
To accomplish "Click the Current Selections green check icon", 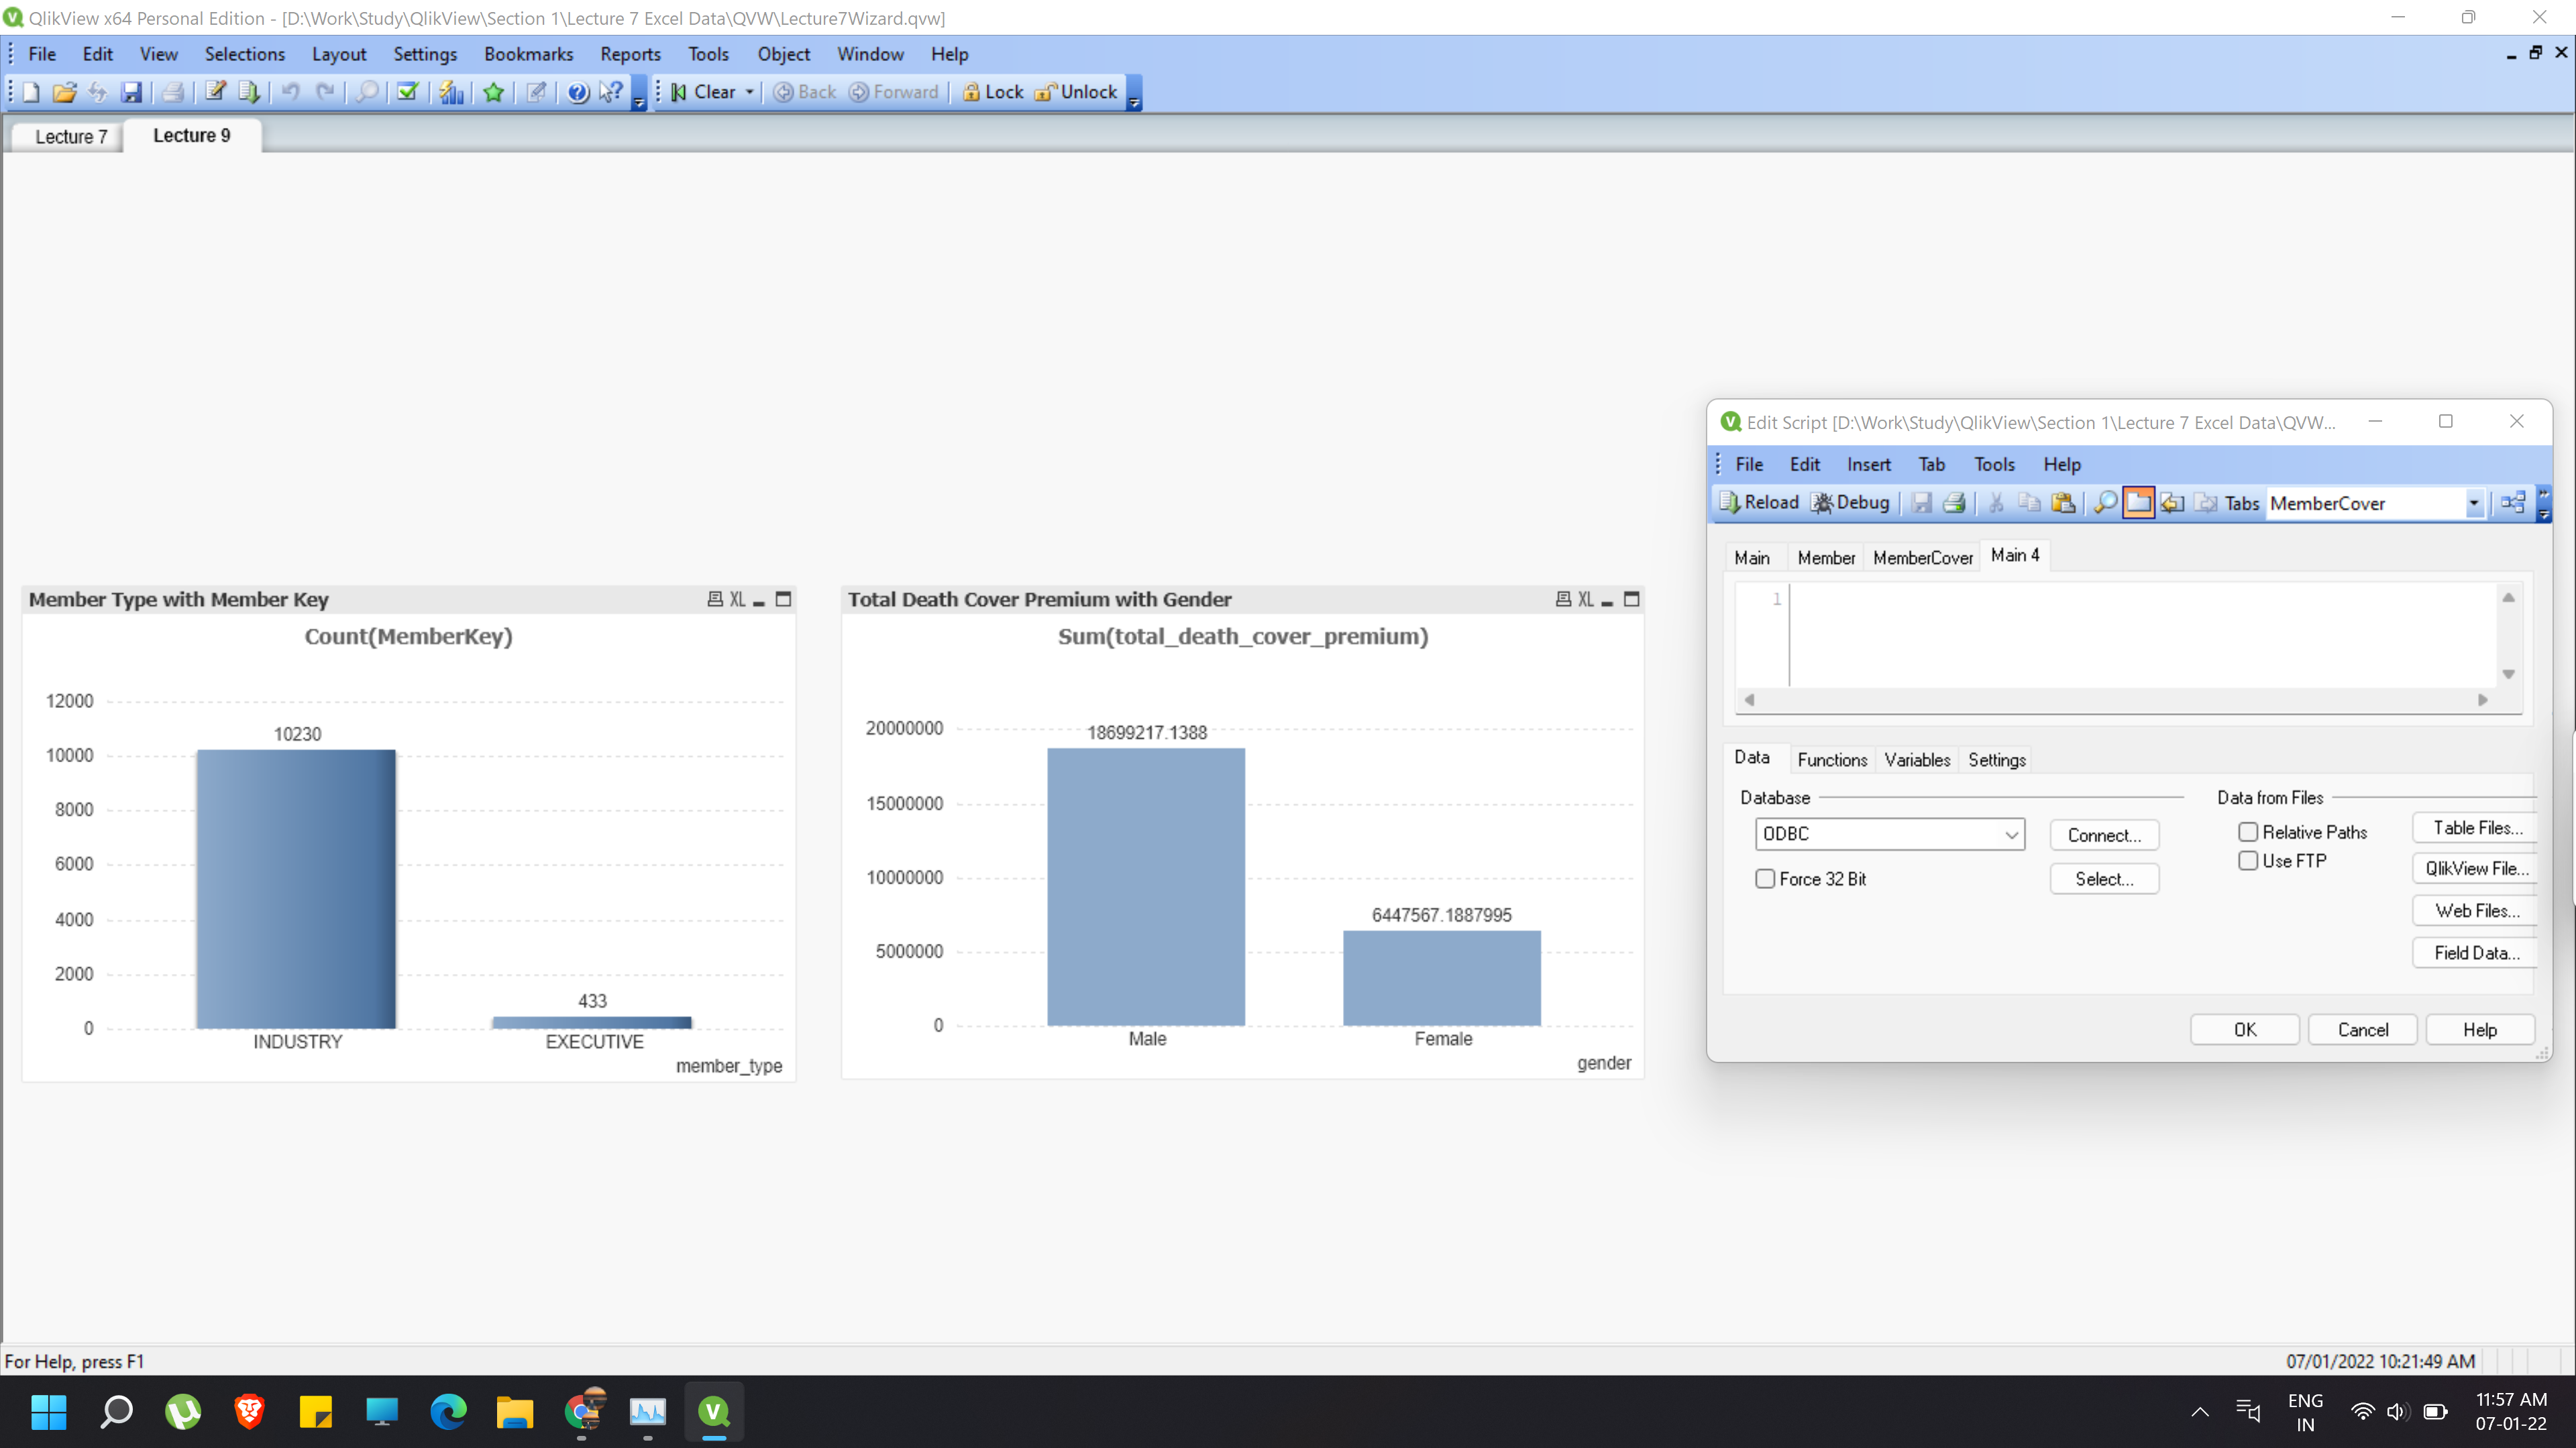I will coord(406,92).
